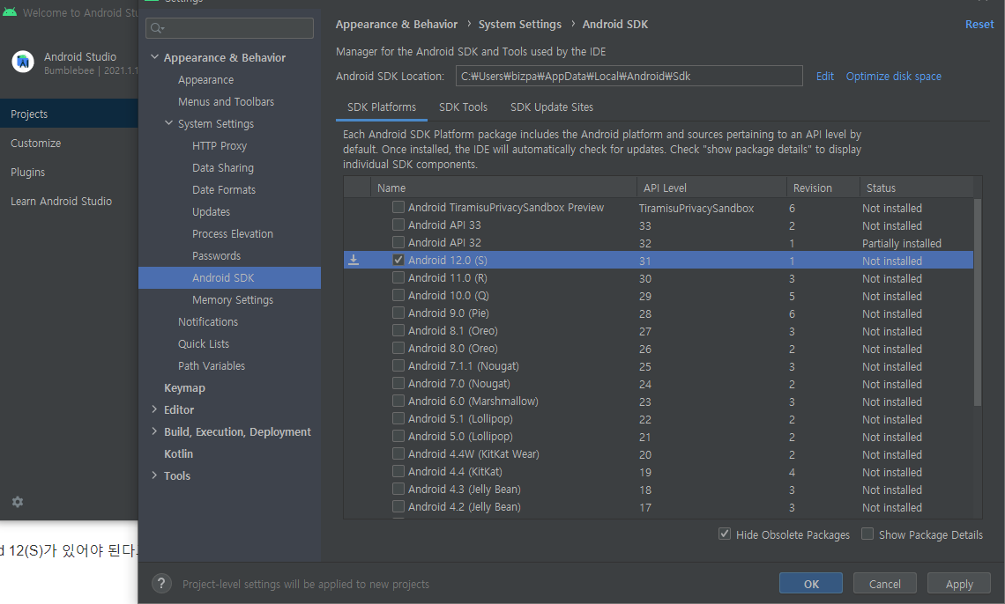Check the Android 11.0 (R) checkbox
Viewport: 1005px width, 604px height.
point(398,277)
